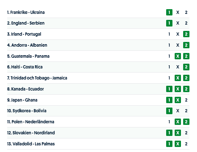Select 2 for Japan - Ghana
This screenshot has width=197, height=152.
(186, 100)
